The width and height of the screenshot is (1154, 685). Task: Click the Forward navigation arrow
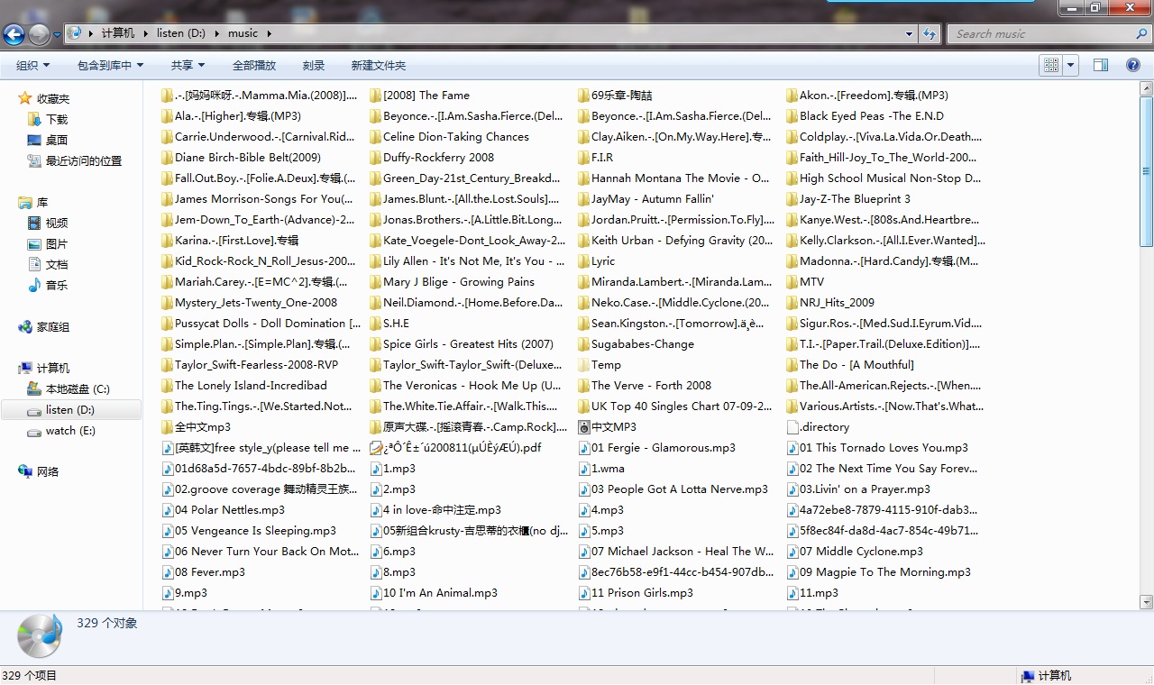pyautogui.click(x=39, y=34)
